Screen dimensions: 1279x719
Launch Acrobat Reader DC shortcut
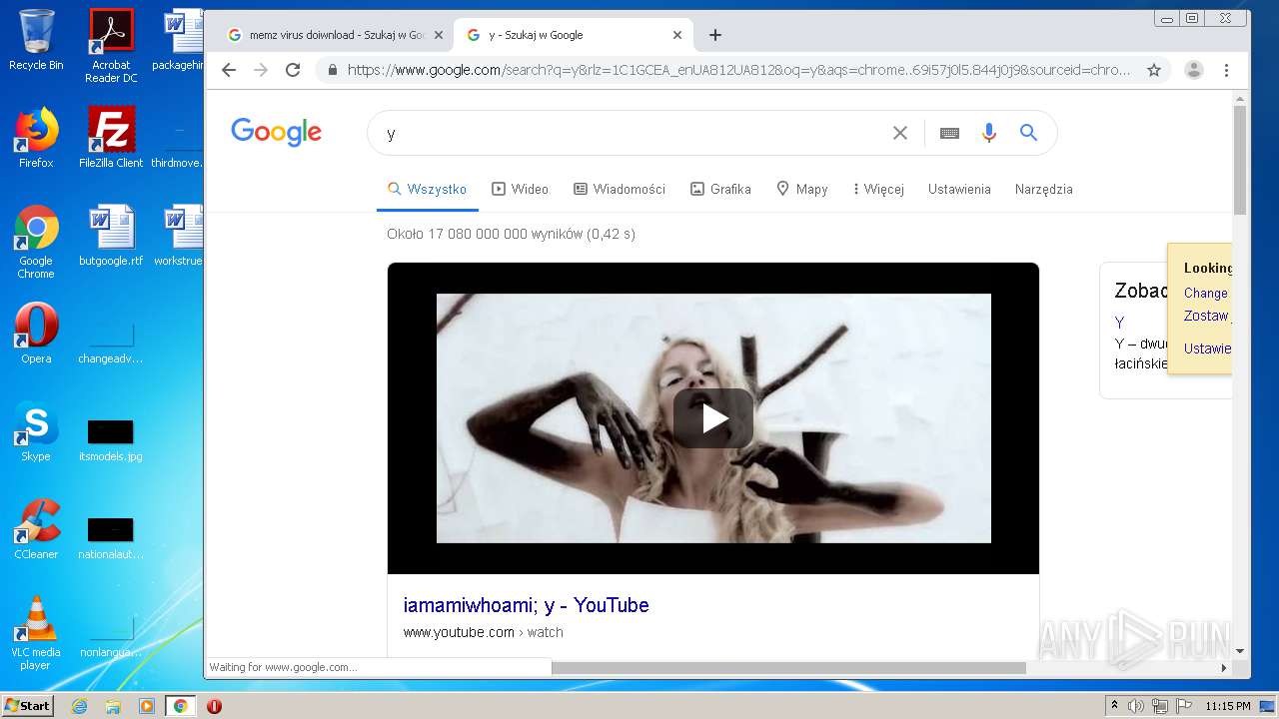pyautogui.click(x=111, y=46)
